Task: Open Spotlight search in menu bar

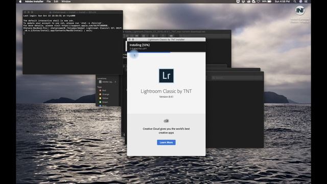Action: [x=295, y=2]
